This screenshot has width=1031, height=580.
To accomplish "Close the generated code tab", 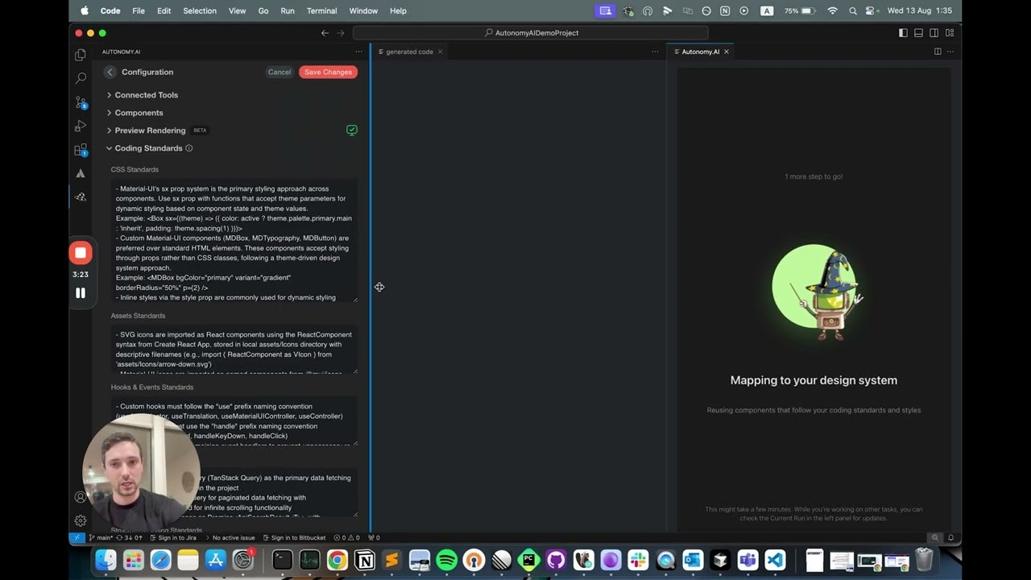I will pos(440,52).
